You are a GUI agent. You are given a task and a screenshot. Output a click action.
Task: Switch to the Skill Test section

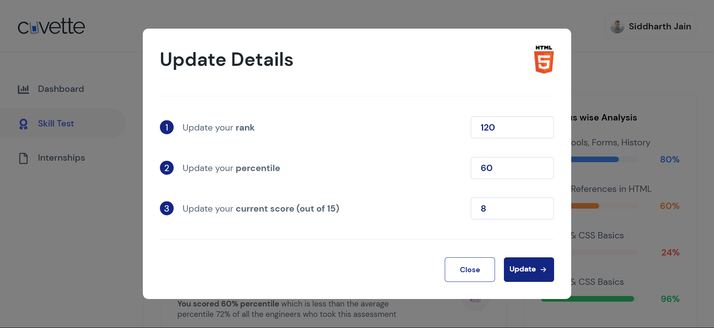click(x=56, y=123)
